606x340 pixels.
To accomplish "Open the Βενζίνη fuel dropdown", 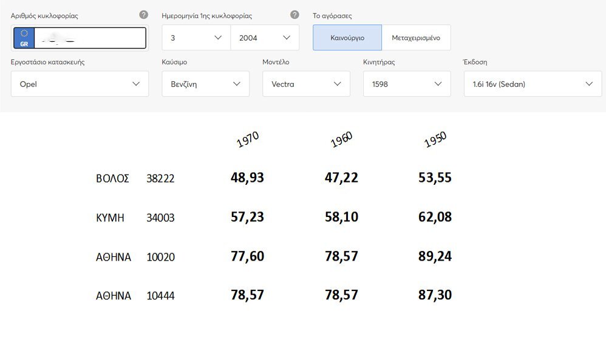I will pos(206,84).
